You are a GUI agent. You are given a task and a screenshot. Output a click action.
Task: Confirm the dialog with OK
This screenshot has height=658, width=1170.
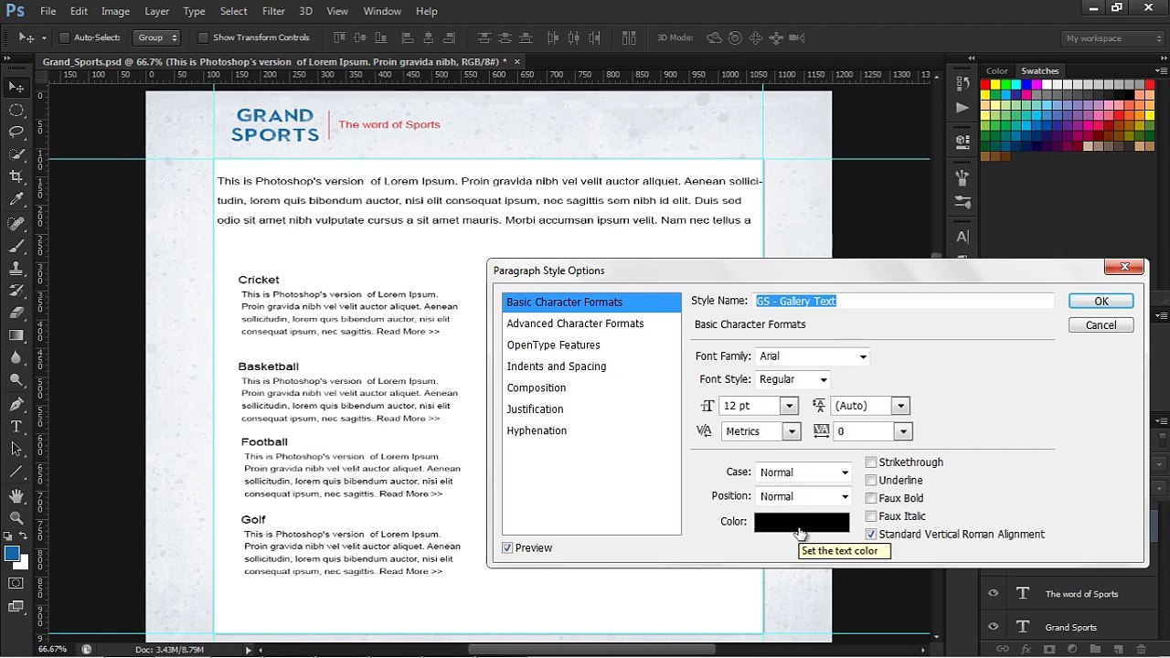tap(1101, 302)
